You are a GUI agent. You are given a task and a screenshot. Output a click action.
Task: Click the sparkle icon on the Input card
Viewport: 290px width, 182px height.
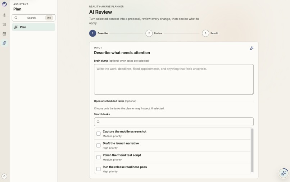(x=252, y=48)
